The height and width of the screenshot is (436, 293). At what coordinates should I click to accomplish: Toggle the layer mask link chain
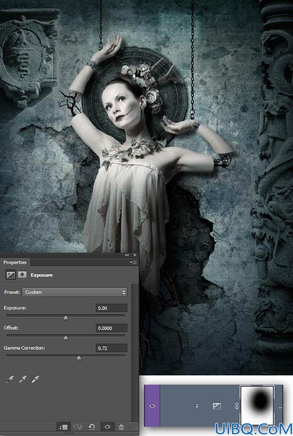236,406
